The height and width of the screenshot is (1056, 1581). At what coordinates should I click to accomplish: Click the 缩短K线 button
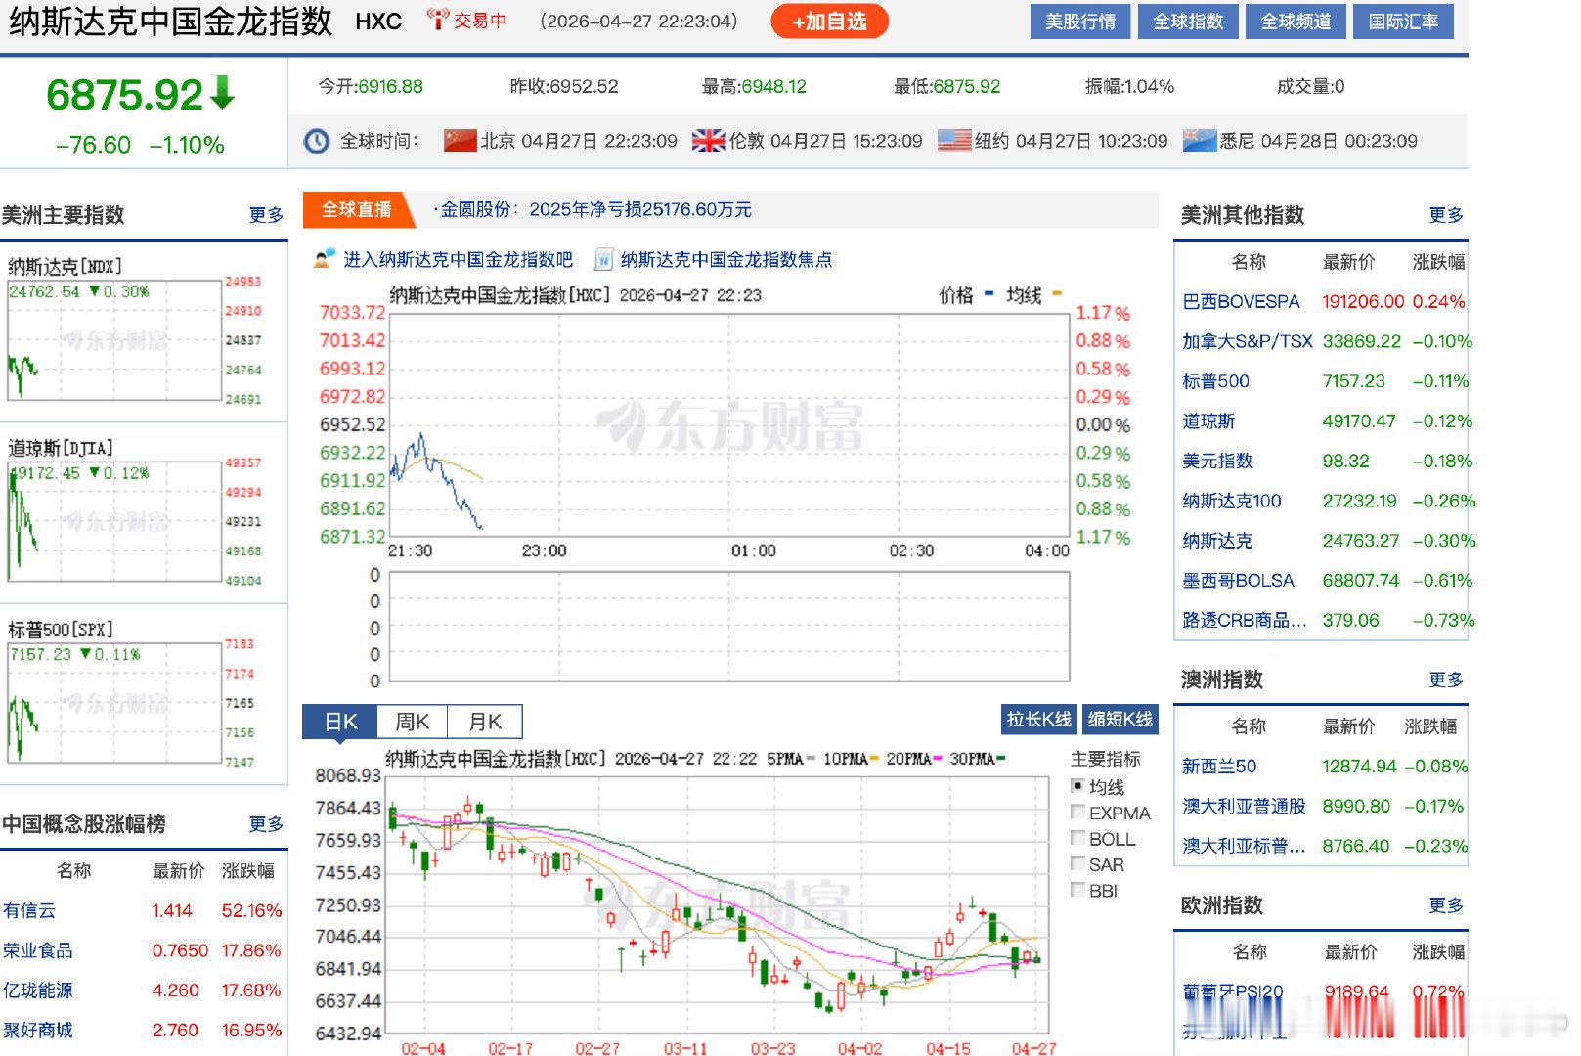1120,720
